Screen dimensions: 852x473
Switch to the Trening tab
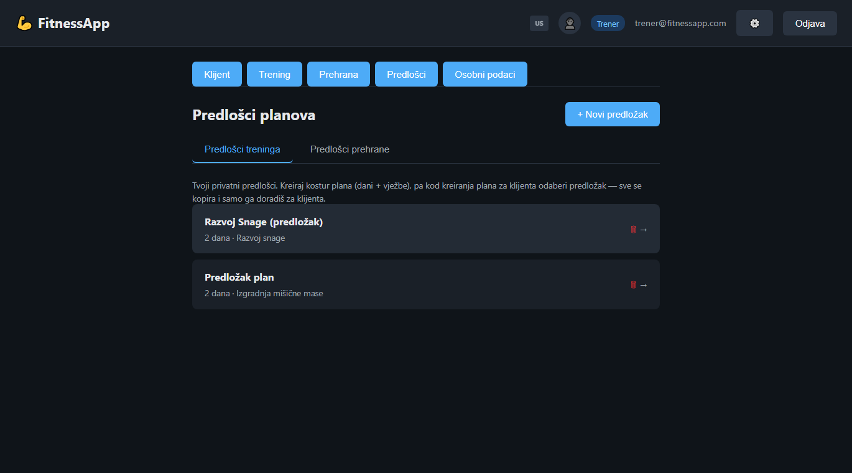[x=274, y=74]
